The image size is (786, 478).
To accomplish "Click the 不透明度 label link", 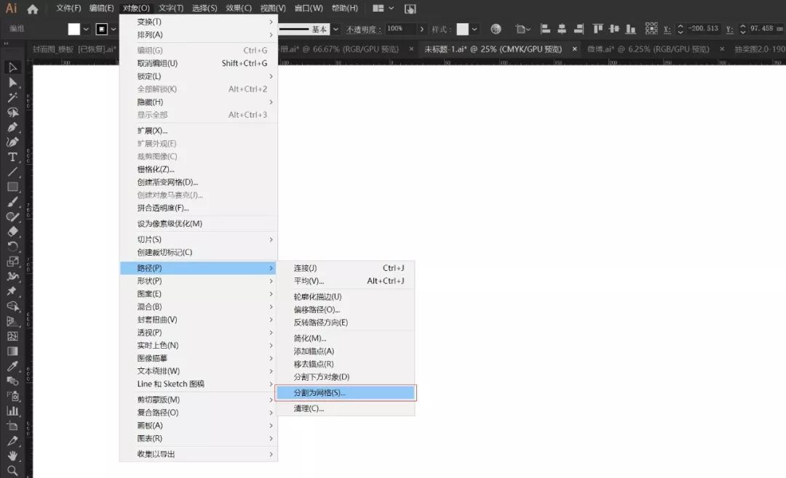I will (364, 29).
